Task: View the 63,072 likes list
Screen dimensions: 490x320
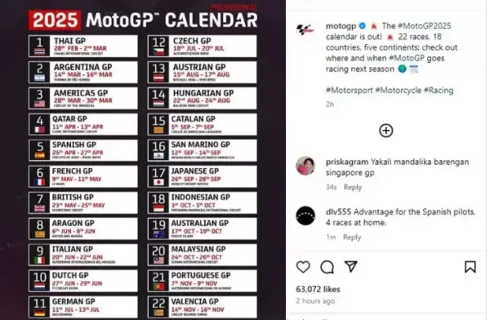Action: tap(318, 289)
